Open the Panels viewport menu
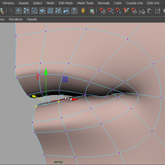Image resolution: width=165 pixels, height=165 pixels. (x=32, y=19)
